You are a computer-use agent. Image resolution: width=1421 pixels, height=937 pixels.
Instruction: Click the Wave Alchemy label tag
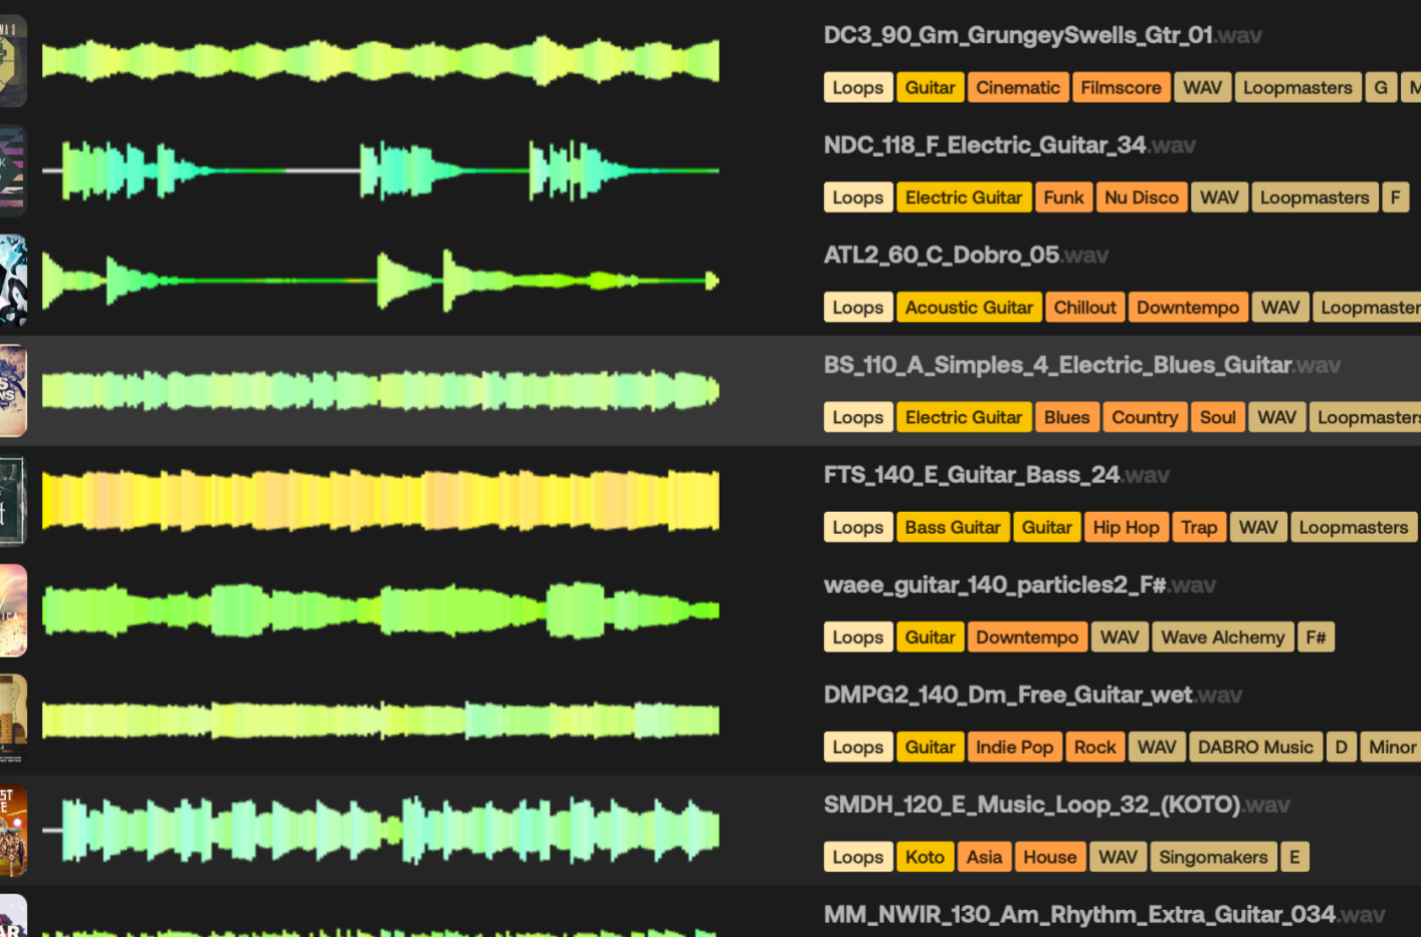pos(1221,637)
